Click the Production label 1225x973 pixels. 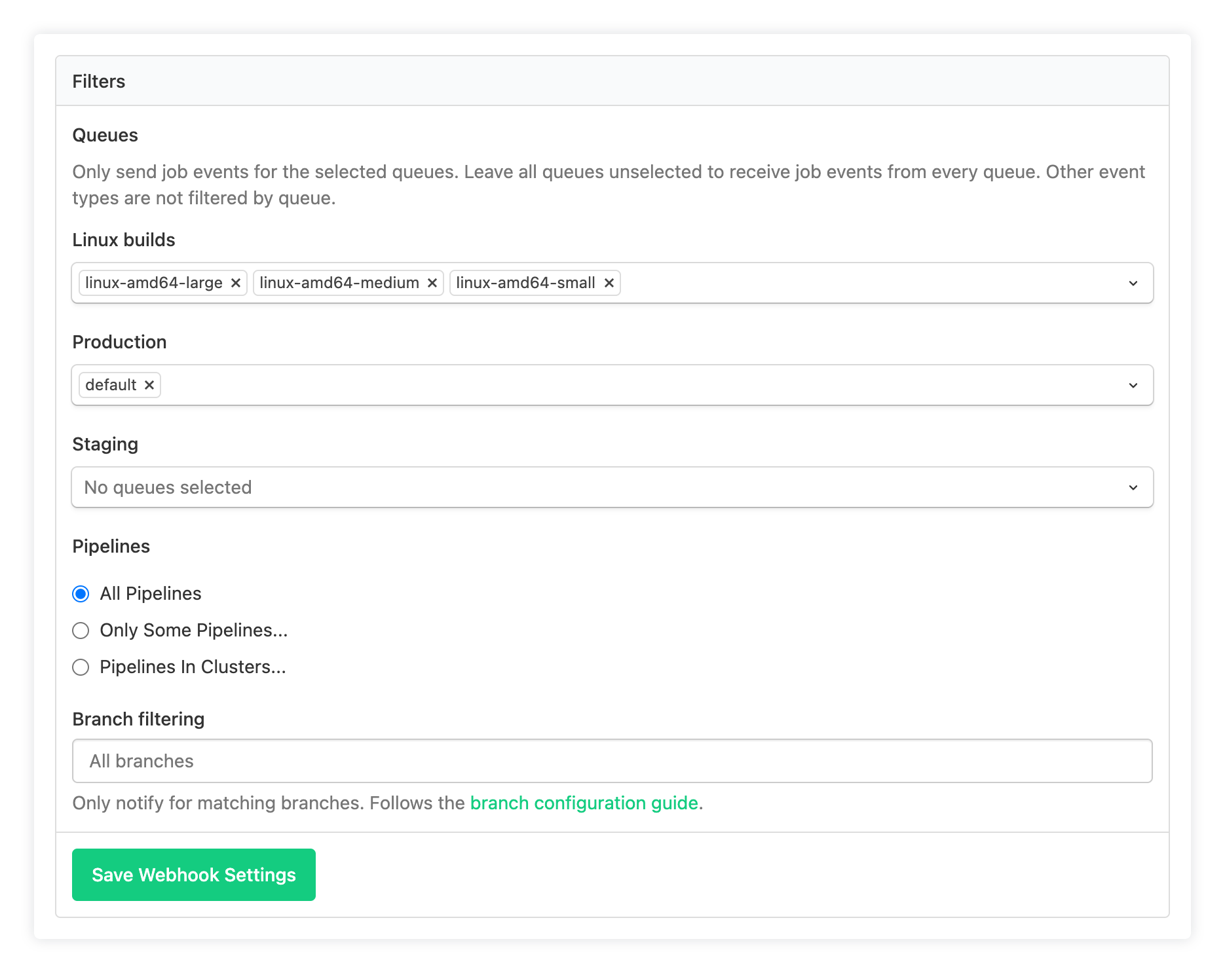point(120,342)
